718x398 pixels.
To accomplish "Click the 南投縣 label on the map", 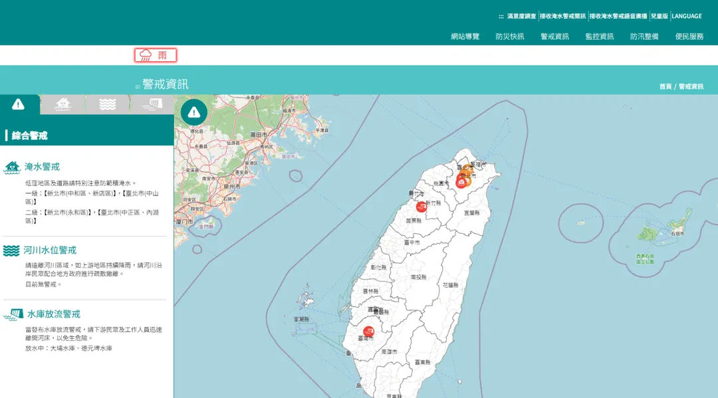I will point(419,277).
